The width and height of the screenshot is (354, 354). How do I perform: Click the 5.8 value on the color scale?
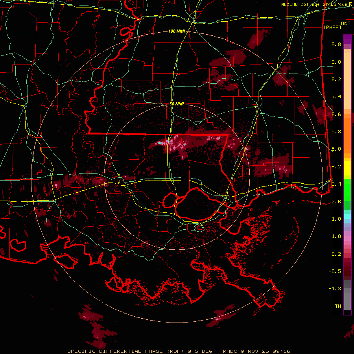[x=336, y=132]
